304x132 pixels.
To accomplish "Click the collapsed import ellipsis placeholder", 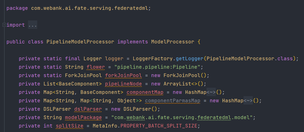I will (x=32, y=25).
